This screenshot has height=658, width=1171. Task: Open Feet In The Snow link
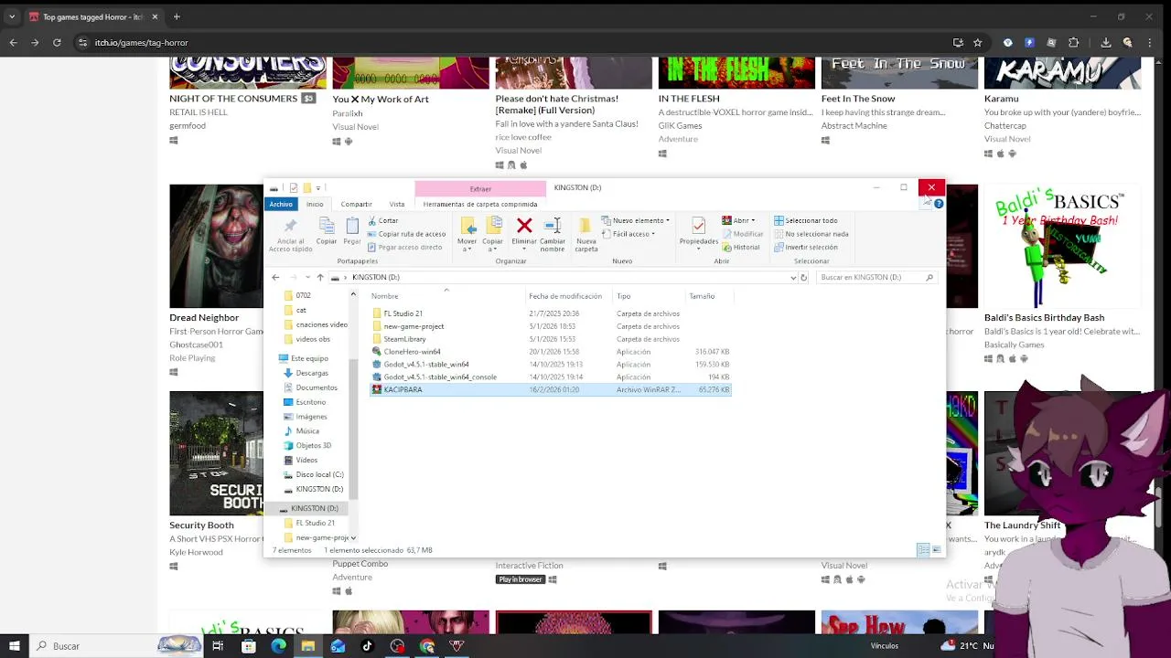(858, 98)
